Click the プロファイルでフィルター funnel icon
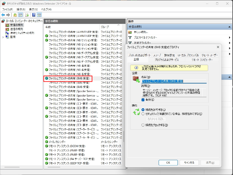 130,38
